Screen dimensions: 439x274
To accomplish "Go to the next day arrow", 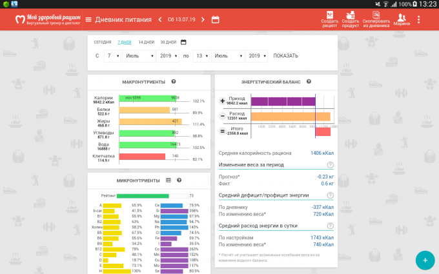I will point(203,19).
